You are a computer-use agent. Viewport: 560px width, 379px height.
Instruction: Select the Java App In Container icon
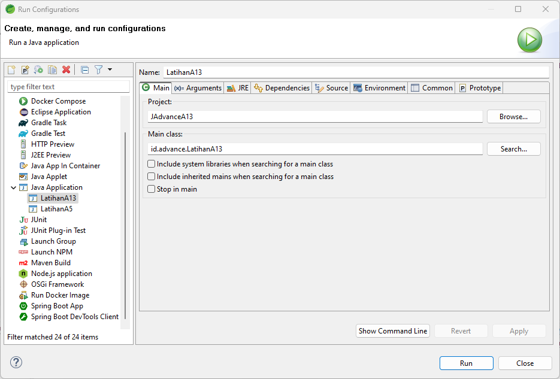pos(23,166)
